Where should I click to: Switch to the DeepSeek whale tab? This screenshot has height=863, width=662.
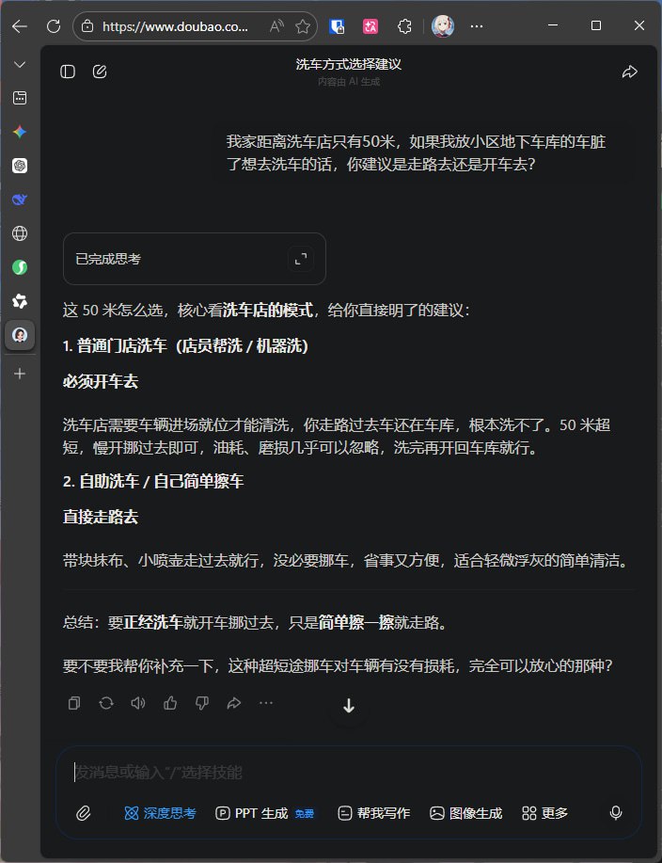pyautogui.click(x=20, y=200)
